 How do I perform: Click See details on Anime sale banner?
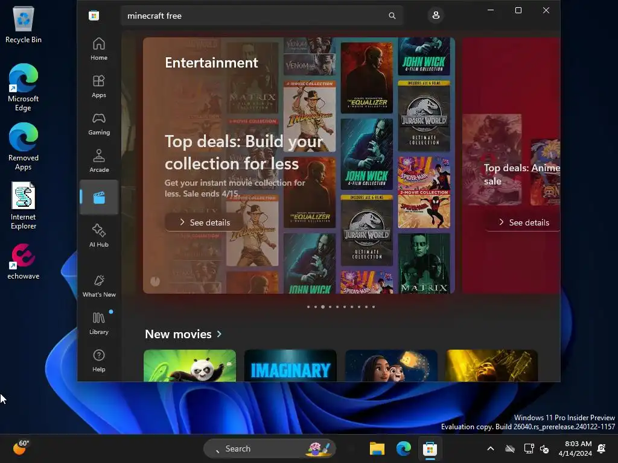[523, 222]
